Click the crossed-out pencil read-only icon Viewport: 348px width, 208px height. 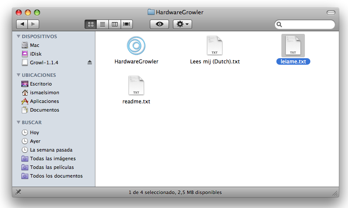18,192
